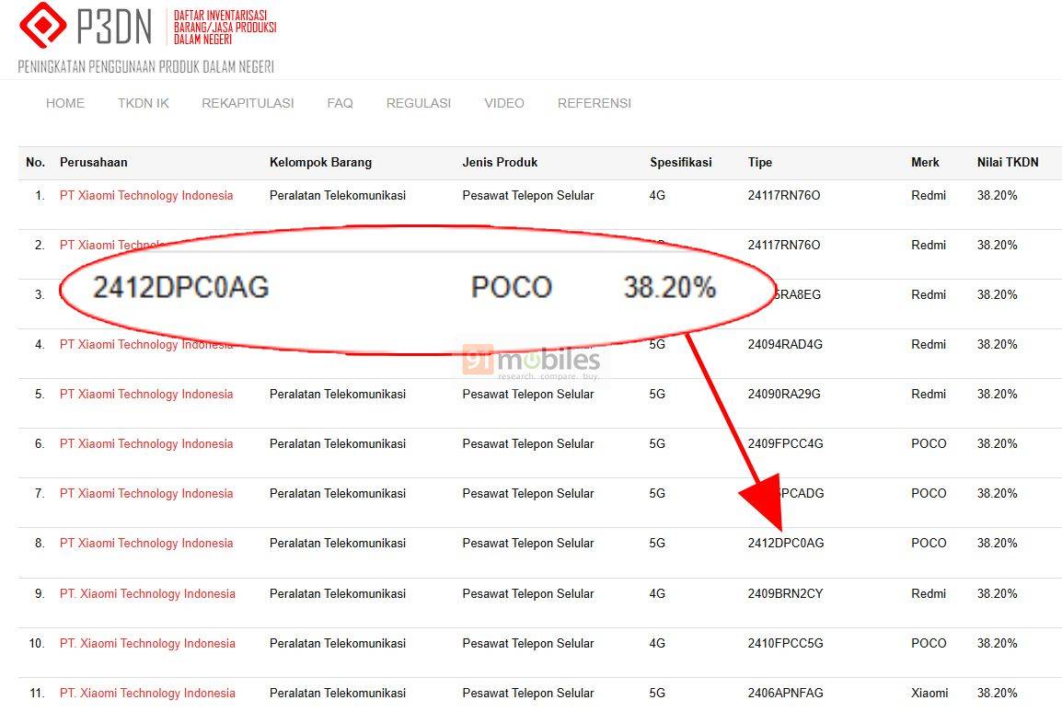Open the VIDEO menu item

point(504,103)
